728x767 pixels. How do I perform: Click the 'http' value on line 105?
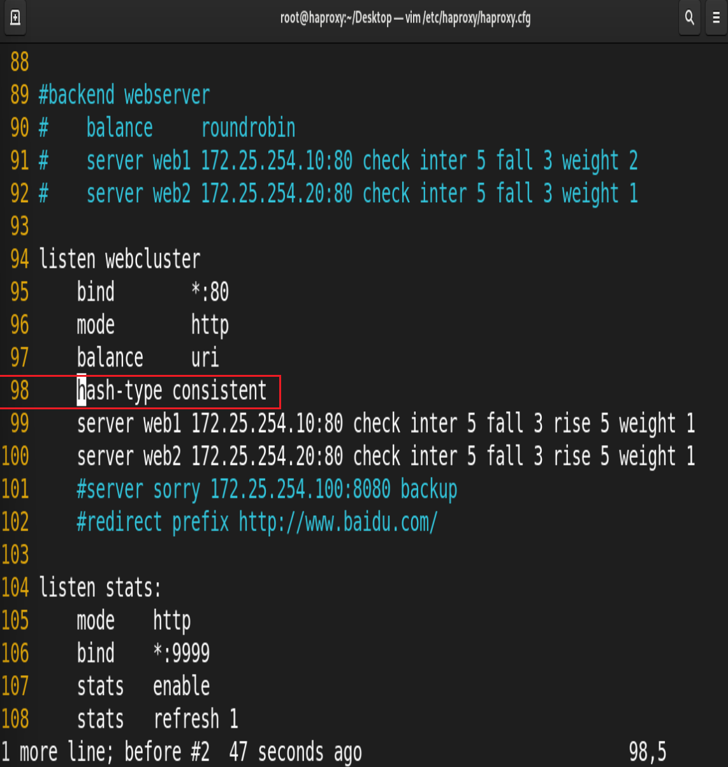coord(172,621)
